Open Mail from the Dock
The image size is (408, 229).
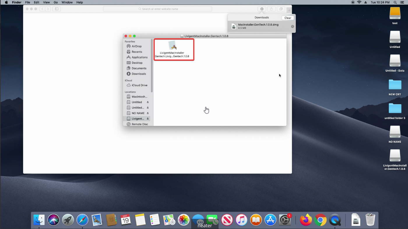[x=97, y=220]
